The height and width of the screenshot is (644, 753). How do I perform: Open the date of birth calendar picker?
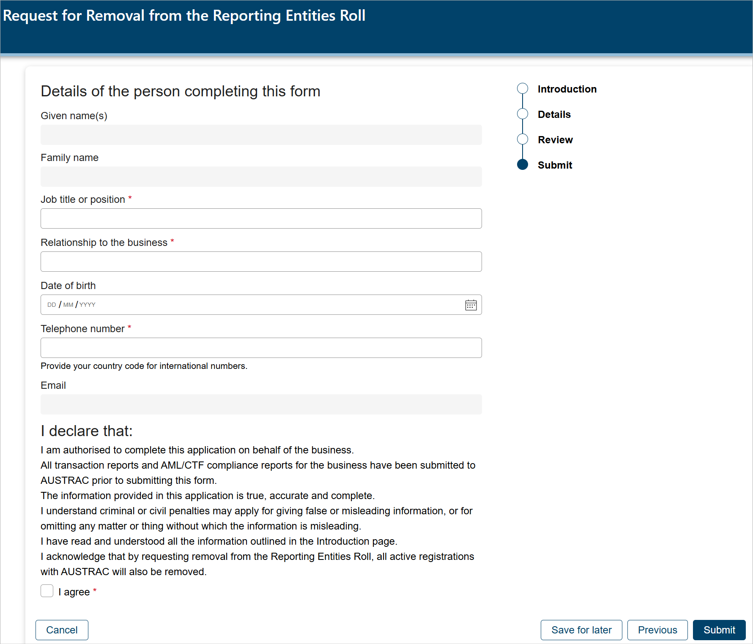coord(471,305)
